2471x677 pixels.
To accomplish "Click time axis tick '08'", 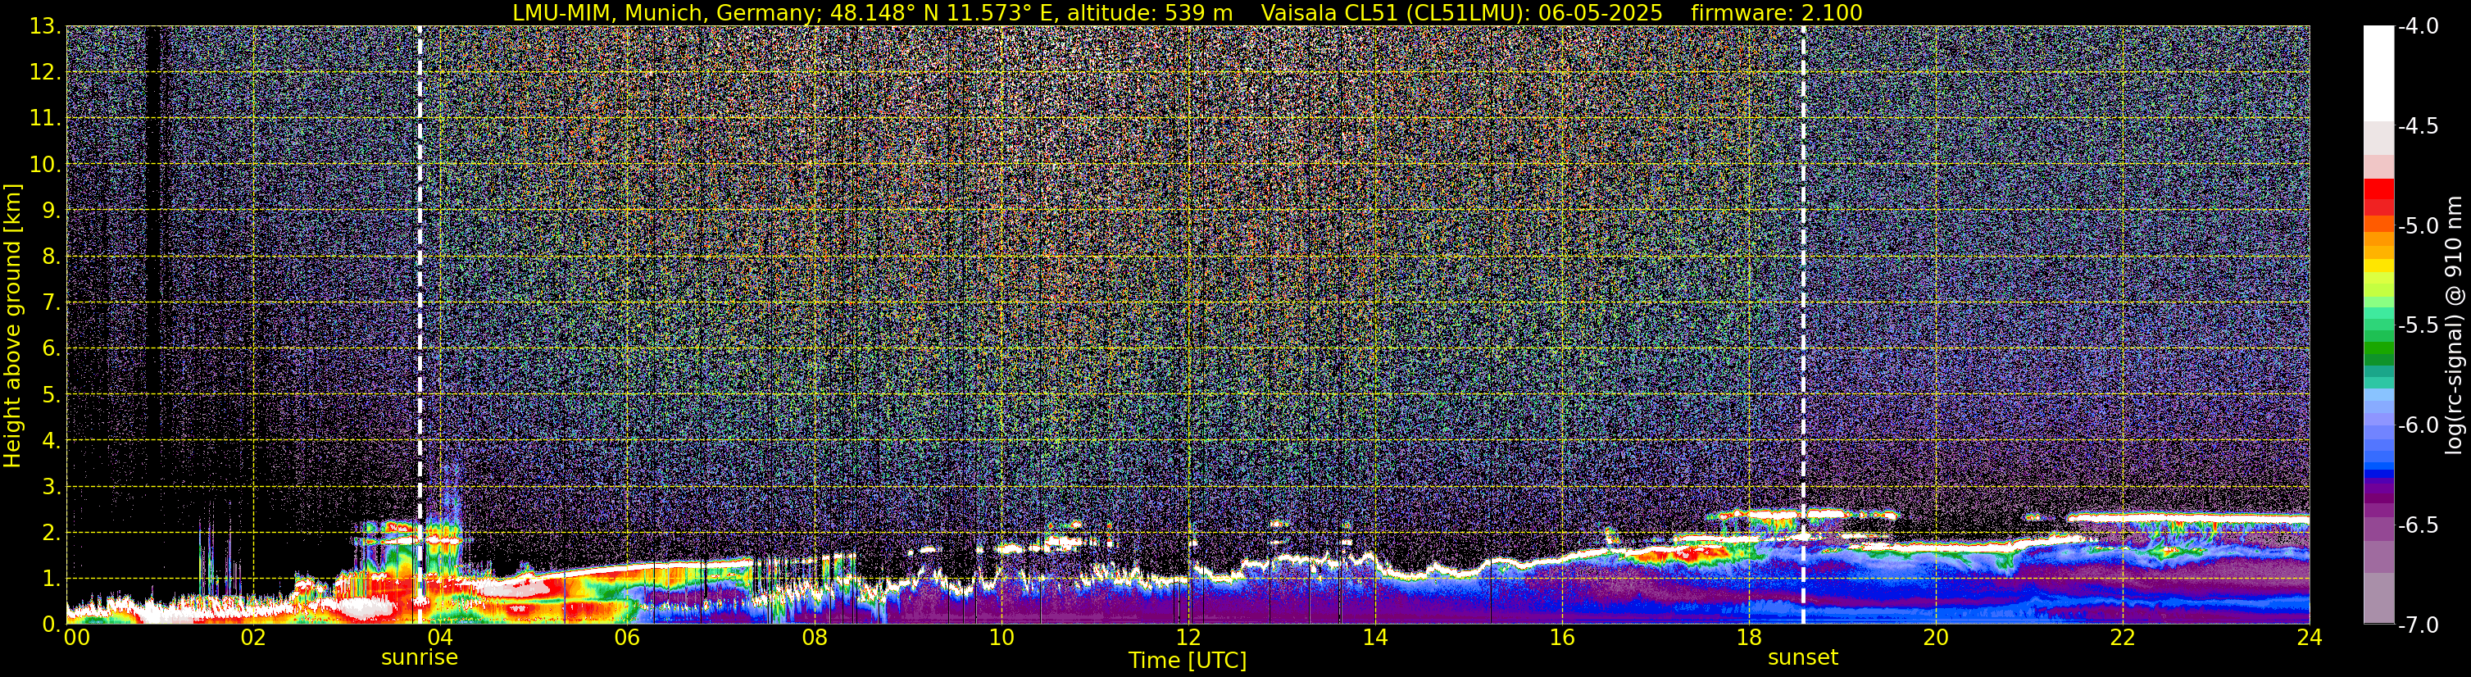I will pos(815,637).
